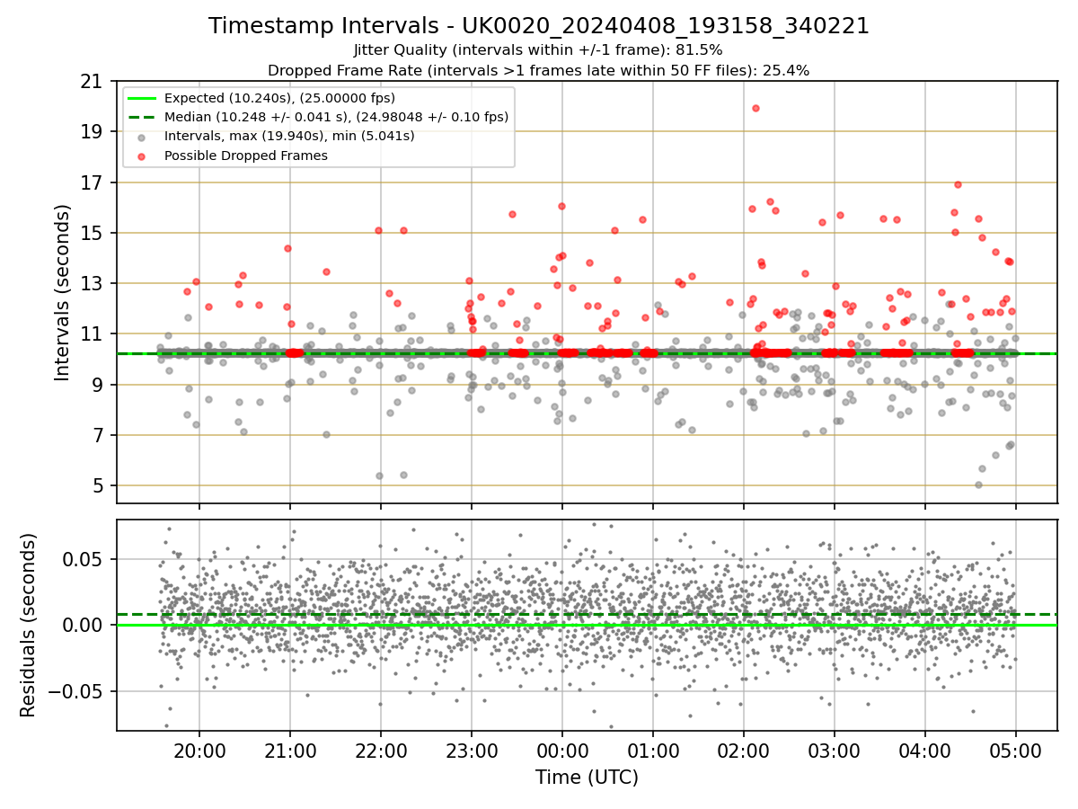Screen dimensions: 1078x809
Task: Click the 'Intervals (seconds)' y-axis label
Action: click(63, 292)
